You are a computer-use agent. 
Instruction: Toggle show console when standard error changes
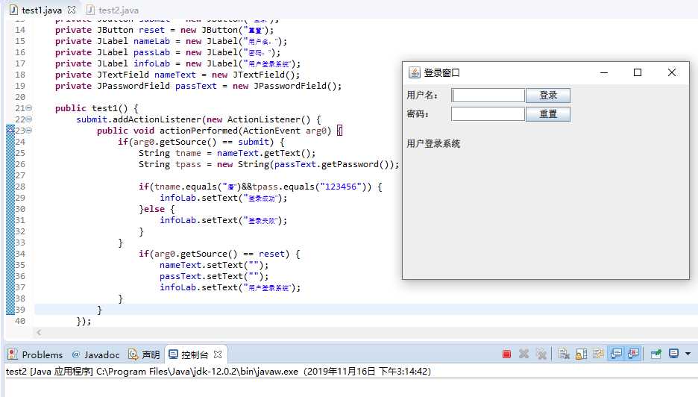click(x=633, y=354)
